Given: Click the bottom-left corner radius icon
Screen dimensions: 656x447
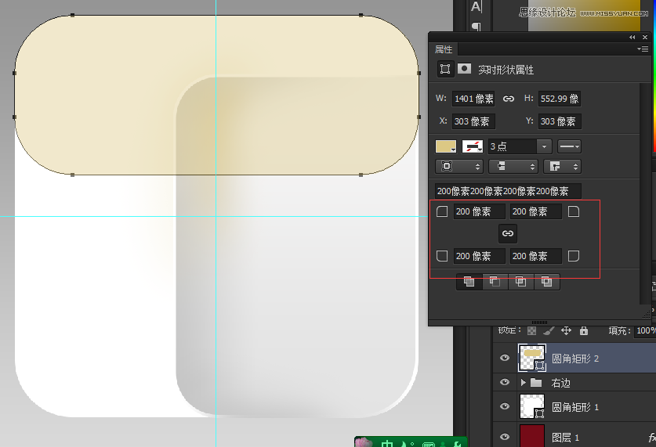Looking at the screenshot, I should [x=442, y=256].
